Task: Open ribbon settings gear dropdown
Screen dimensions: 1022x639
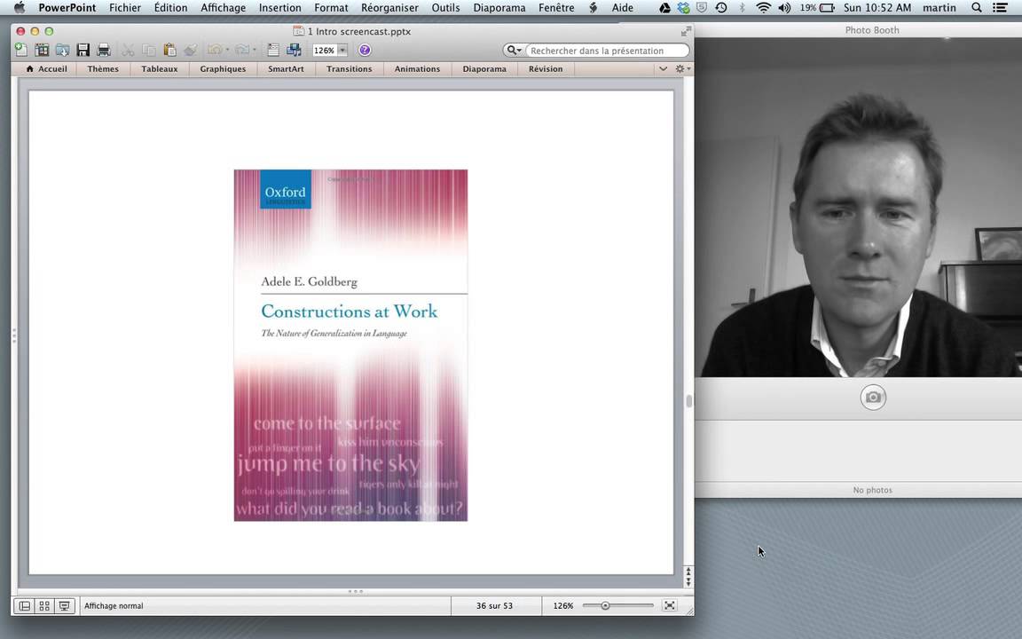Action: [x=682, y=68]
